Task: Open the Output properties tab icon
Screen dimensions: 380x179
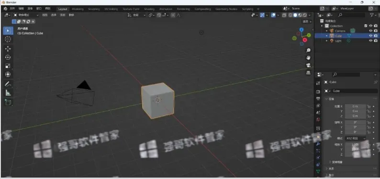Action: 318,99
